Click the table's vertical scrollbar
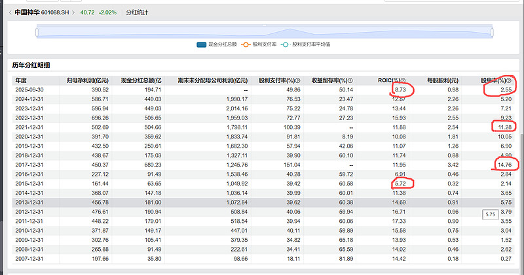The width and height of the screenshot is (524, 275). pyautogui.click(x=521, y=163)
